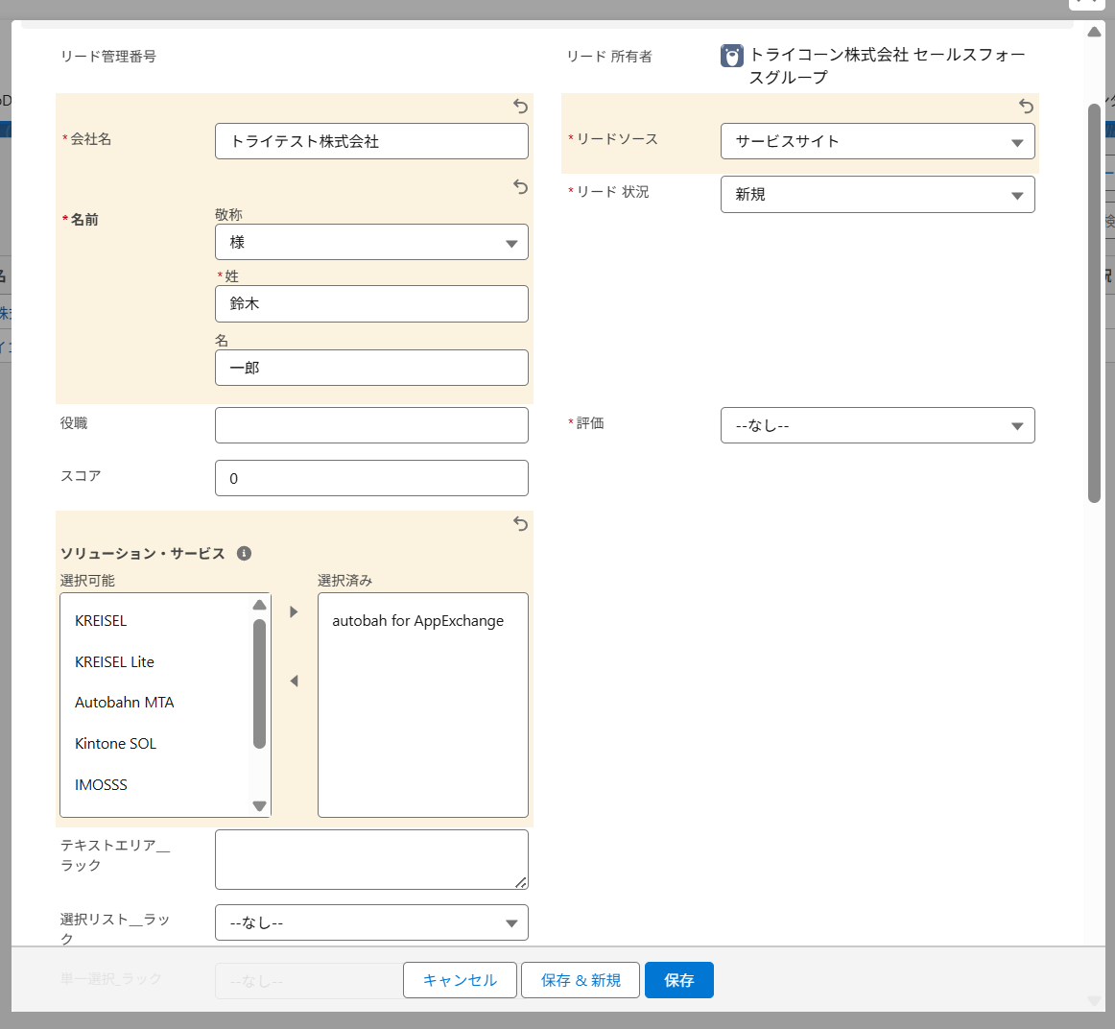
Task: Open the 評価 dropdown
Action: pos(877,425)
